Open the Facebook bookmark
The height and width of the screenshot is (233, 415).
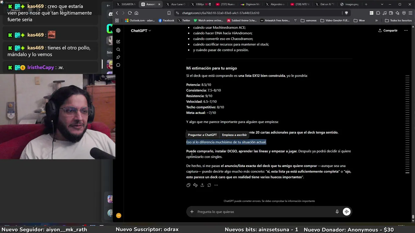point(166,20)
